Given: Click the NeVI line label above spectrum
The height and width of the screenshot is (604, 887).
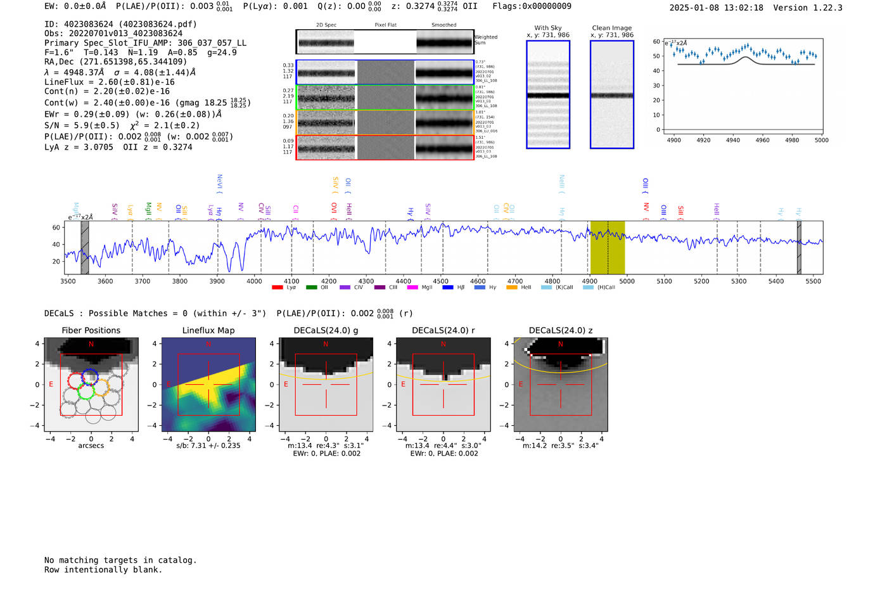Looking at the screenshot, I should (x=220, y=182).
